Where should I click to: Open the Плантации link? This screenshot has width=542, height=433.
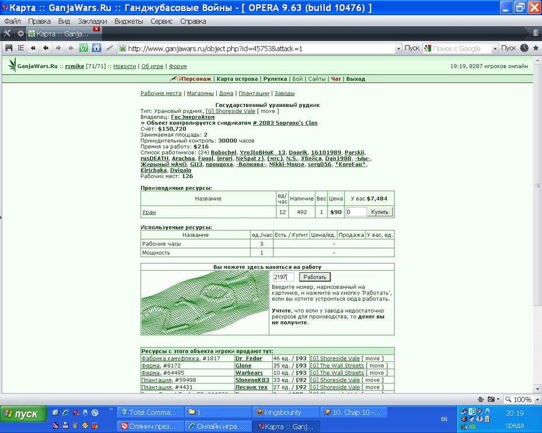coord(254,93)
